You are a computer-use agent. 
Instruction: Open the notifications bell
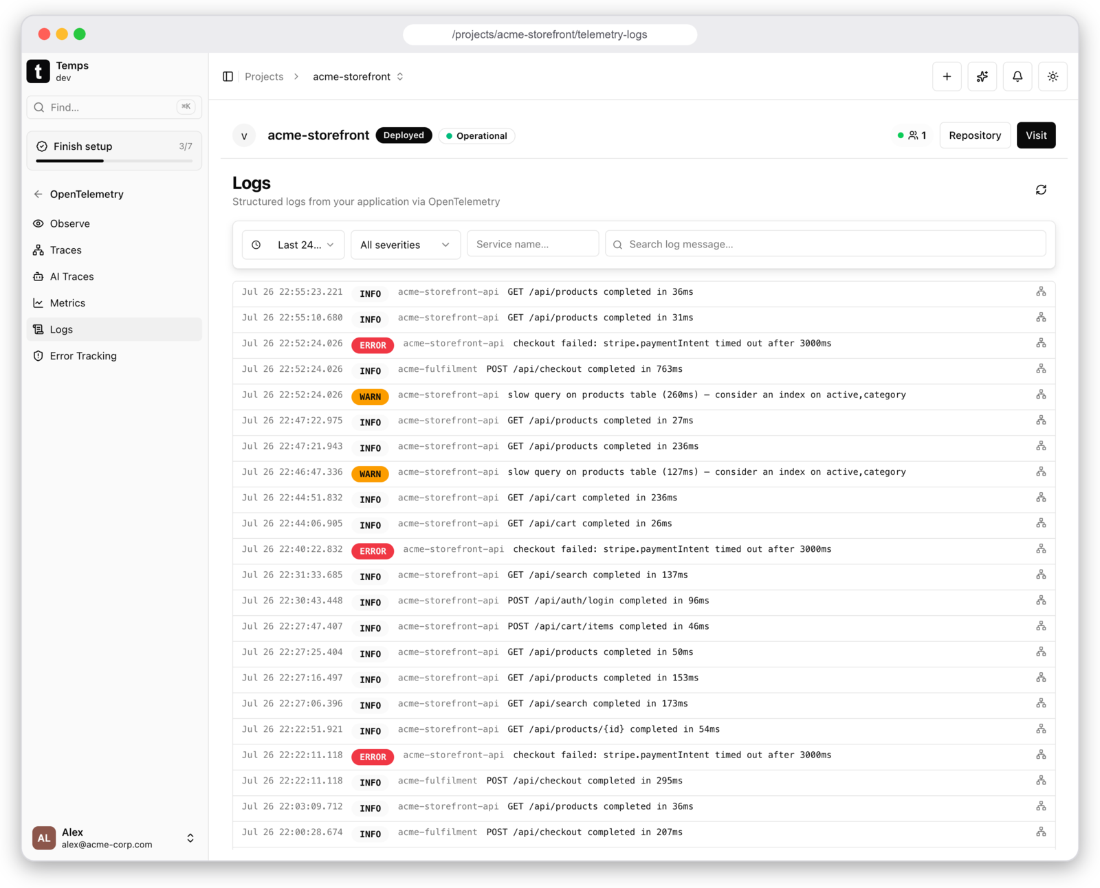pyautogui.click(x=1017, y=76)
